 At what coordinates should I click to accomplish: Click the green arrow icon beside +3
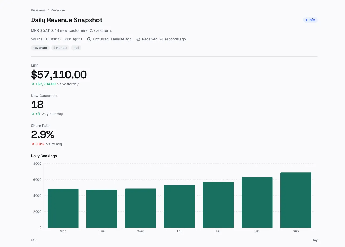33,114
